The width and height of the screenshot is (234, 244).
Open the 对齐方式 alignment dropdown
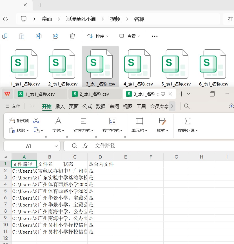click(83, 130)
